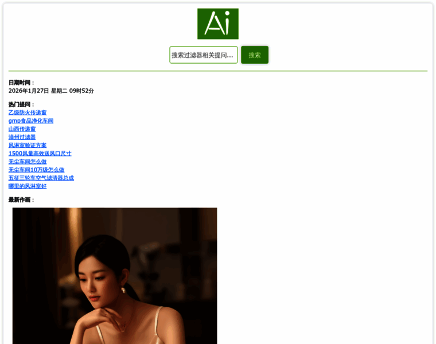Open the gmp食品净化车间 link
This screenshot has width=436, height=344.
[x=31, y=121]
